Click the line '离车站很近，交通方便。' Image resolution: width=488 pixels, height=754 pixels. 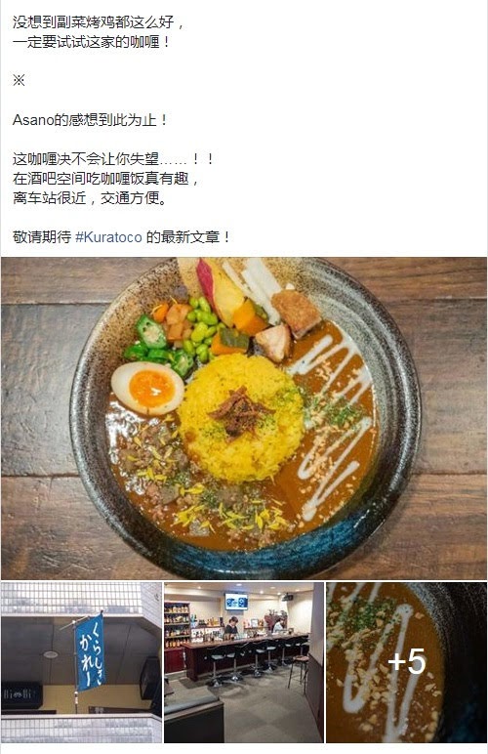[x=90, y=198]
